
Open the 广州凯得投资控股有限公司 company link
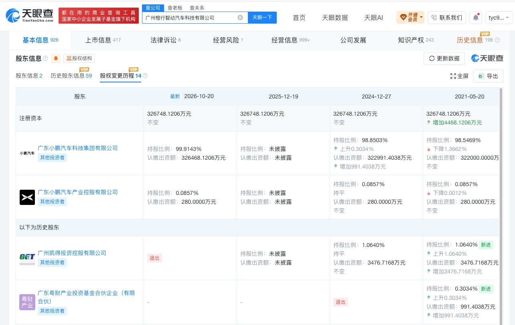72,253
